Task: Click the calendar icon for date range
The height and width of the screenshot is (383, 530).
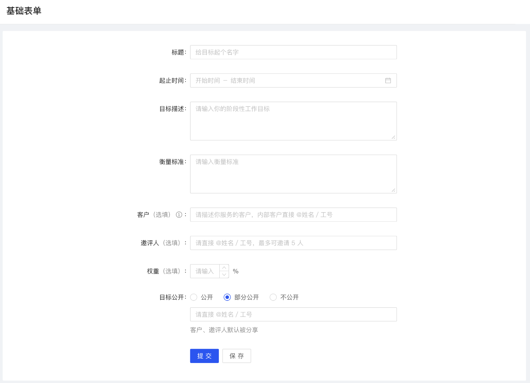Action: click(388, 81)
